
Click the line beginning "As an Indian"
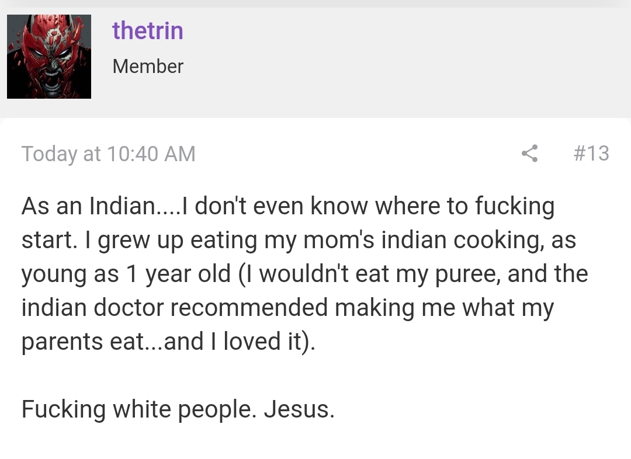288,206
